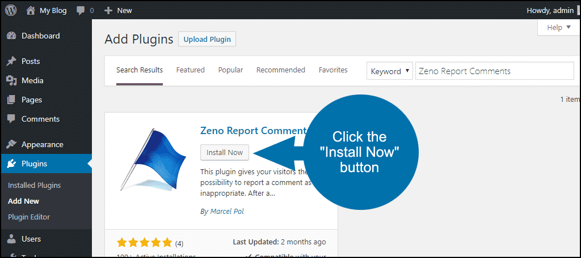The image size is (581, 258).
Task: Open the Keyword search type dropdown
Action: [390, 71]
